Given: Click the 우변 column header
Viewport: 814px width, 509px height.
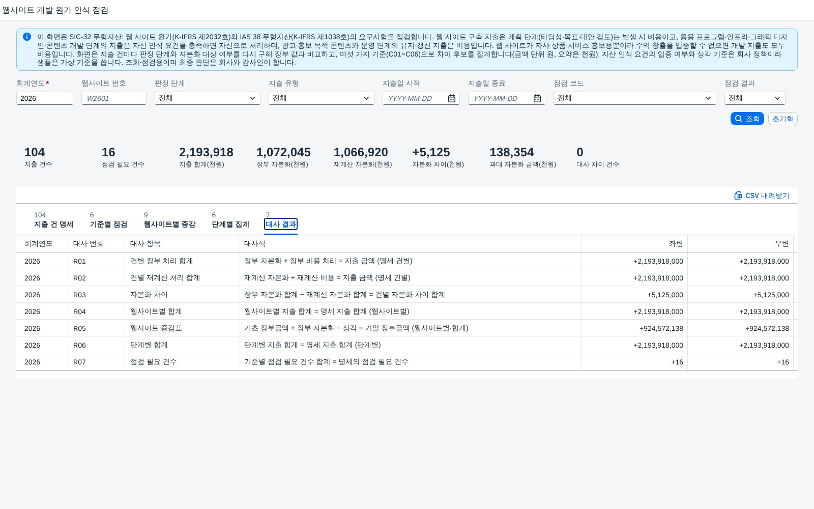Looking at the screenshot, I should [741, 244].
